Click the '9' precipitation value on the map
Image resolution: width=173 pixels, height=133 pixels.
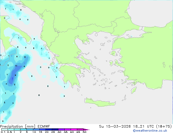click(15, 75)
